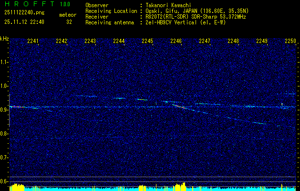Click the descending trail's end near 2249
Viewport: 300px width, 191px height.
click(x=260, y=123)
